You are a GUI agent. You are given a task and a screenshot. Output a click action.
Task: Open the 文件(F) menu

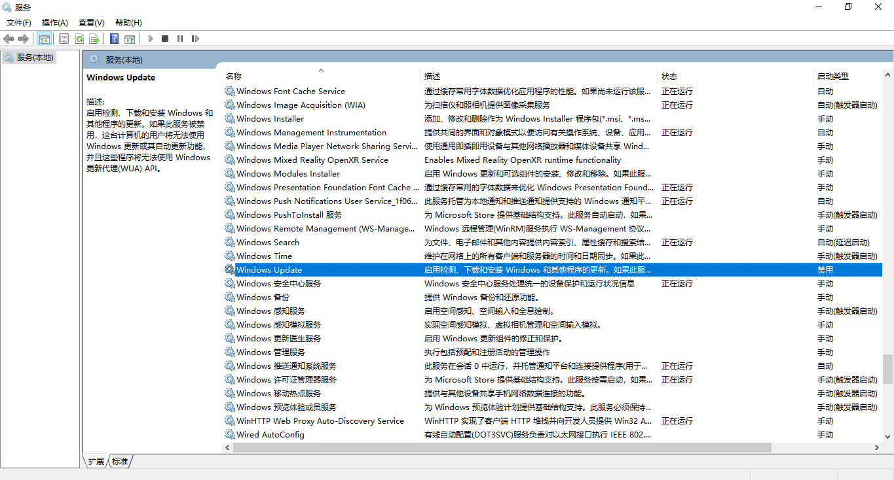[19, 22]
